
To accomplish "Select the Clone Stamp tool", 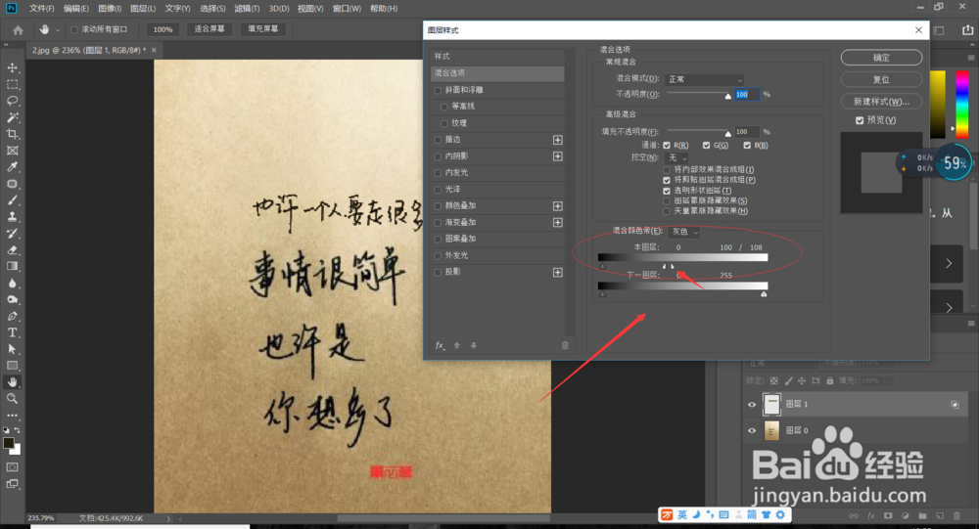I will [13, 217].
